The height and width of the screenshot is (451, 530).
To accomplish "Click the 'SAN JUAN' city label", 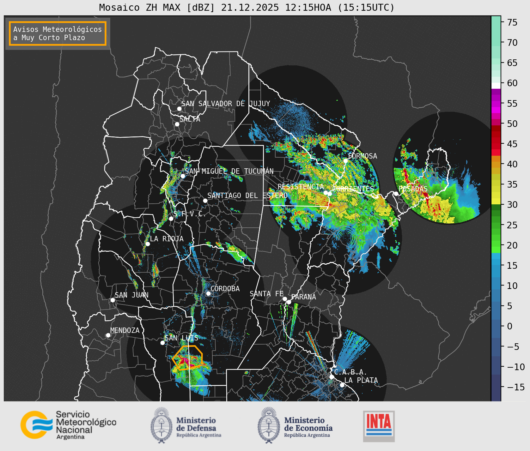I will pos(131,295).
